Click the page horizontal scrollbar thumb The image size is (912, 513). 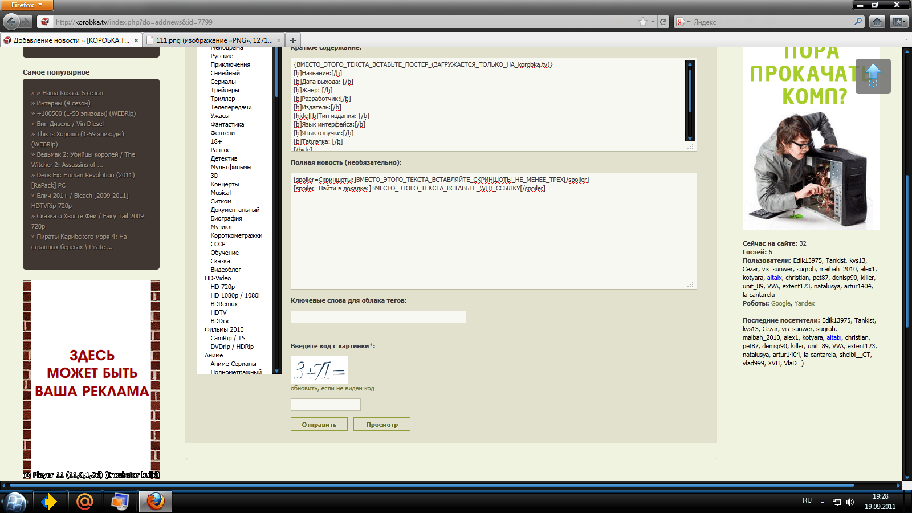(431, 486)
